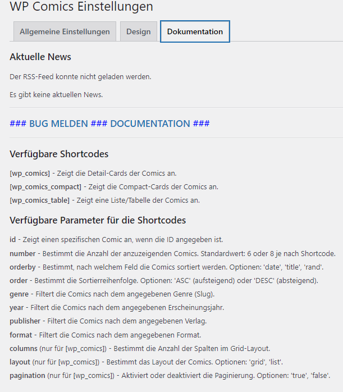Click the columns parameter name
Screen dimensions: 343x392
24,349
